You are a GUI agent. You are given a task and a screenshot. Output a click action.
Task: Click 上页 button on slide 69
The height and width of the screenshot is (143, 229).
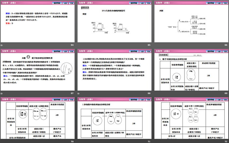click(219, 51)
